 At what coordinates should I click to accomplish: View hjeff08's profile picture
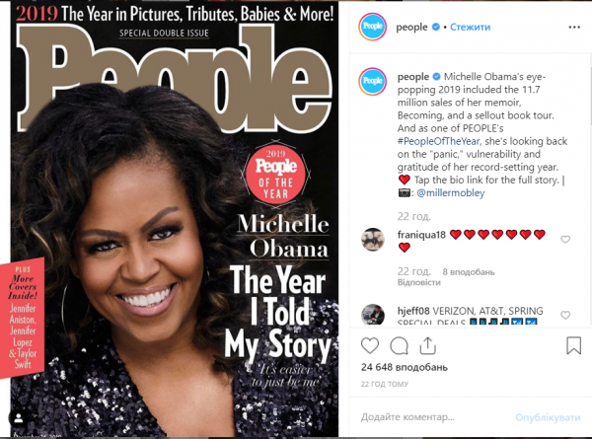click(x=373, y=315)
